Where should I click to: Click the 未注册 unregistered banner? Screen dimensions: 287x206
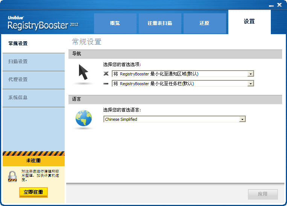pos(34,161)
